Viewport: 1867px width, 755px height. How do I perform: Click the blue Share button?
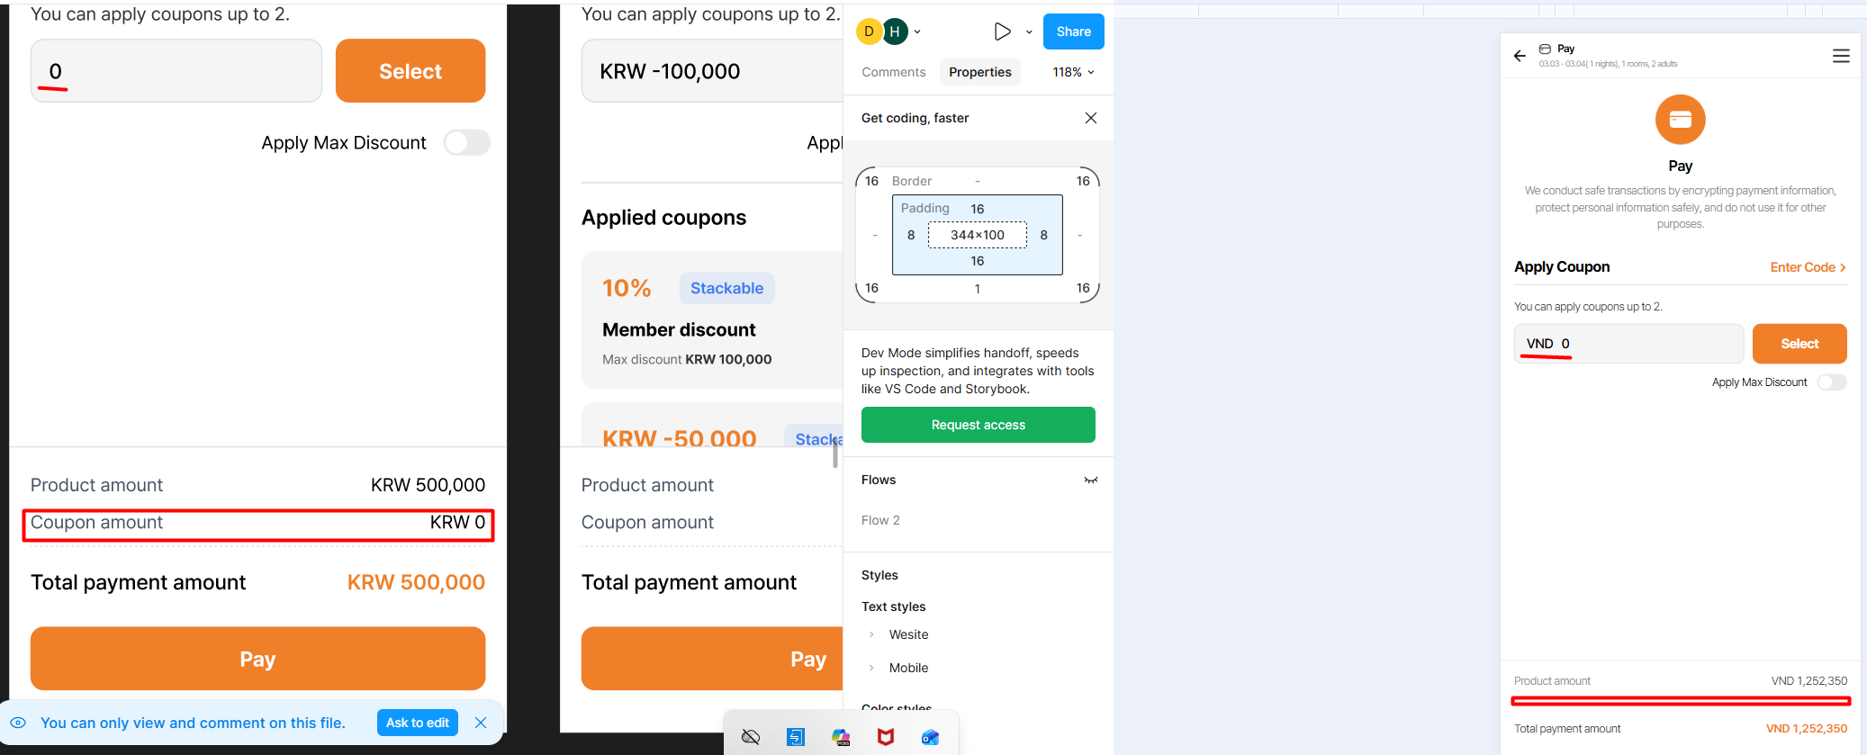point(1073,31)
